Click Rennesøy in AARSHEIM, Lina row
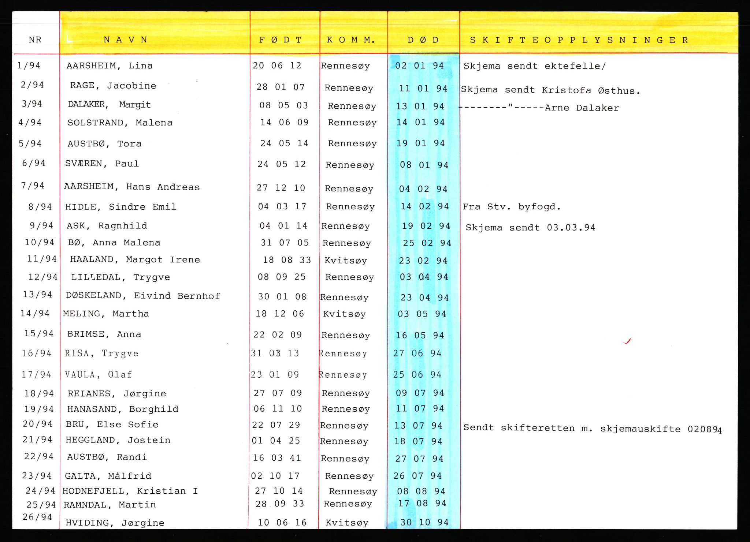 click(x=345, y=66)
